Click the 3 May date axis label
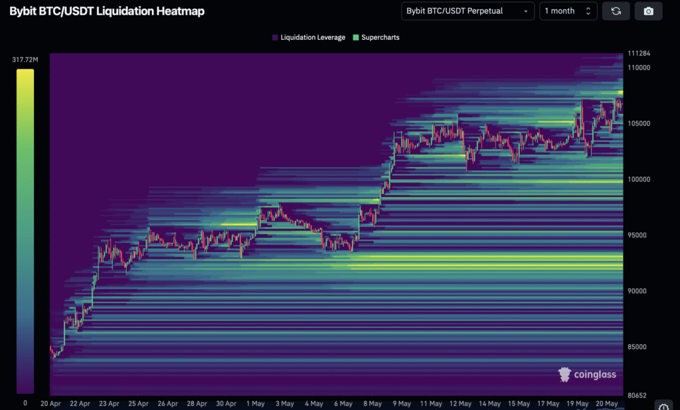The image size is (680, 410). tap(284, 403)
